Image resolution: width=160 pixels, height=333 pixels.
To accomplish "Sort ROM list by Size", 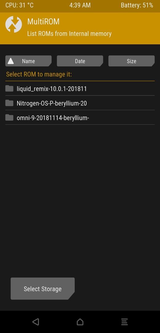I will pyautogui.click(x=131, y=61).
